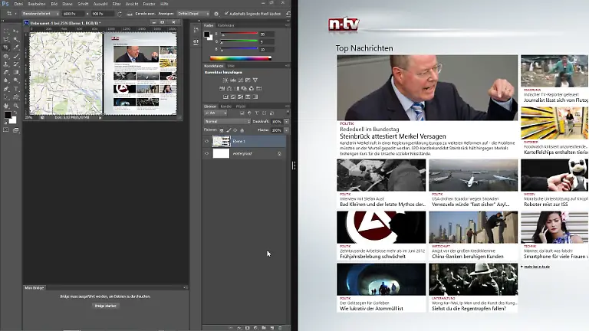
Task: Open the Filter menu
Action: pos(117,4)
